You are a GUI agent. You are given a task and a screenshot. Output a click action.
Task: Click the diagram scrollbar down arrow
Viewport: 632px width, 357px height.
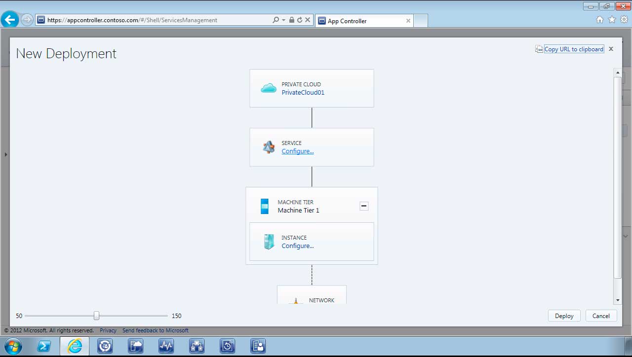(617, 300)
